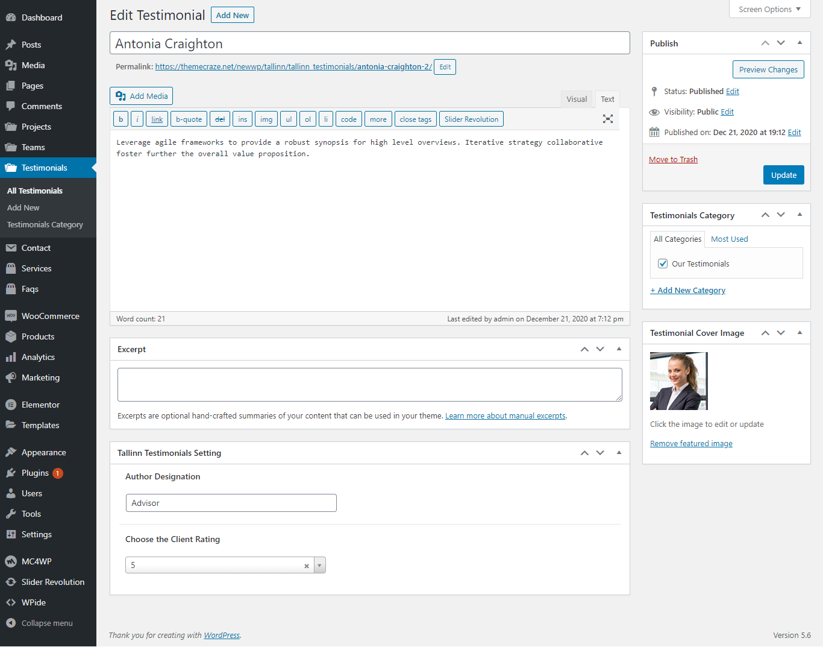The height and width of the screenshot is (647, 823).
Task: Move Testimonial Cover Image panel down
Action: (781, 333)
